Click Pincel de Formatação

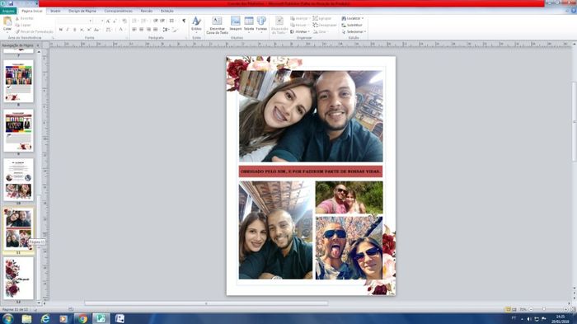[x=35, y=31]
